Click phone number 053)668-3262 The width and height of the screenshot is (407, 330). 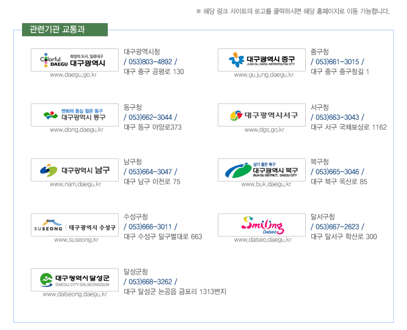point(150,282)
